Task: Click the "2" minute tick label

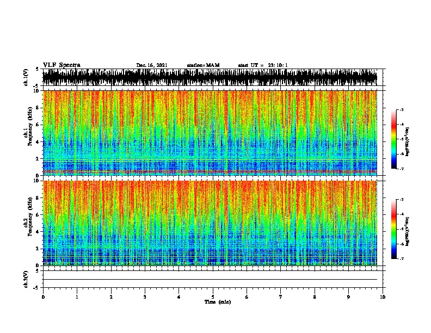Action: point(111,297)
